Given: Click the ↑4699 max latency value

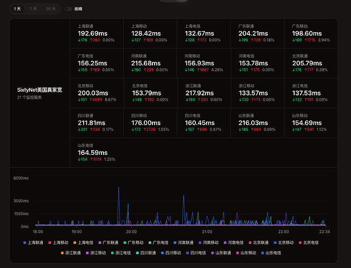Looking at the screenshot, I should pyautogui.click(x=96, y=100).
